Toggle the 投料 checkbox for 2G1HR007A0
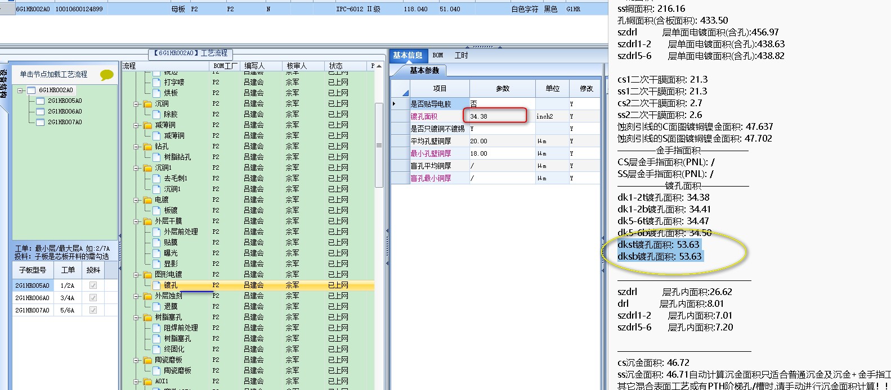The image size is (891, 390). click(93, 310)
